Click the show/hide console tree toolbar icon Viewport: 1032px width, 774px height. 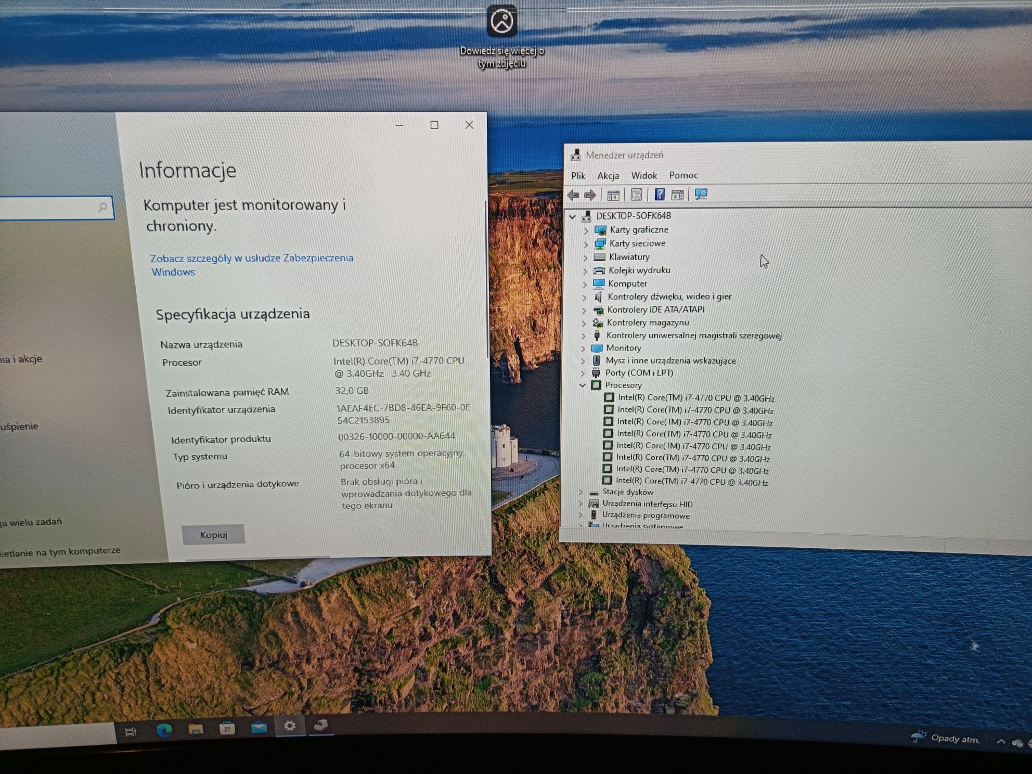coord(613,196)
